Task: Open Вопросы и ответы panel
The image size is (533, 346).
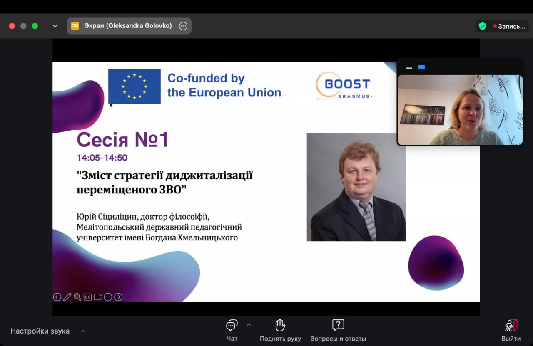Action: (338, 330)
